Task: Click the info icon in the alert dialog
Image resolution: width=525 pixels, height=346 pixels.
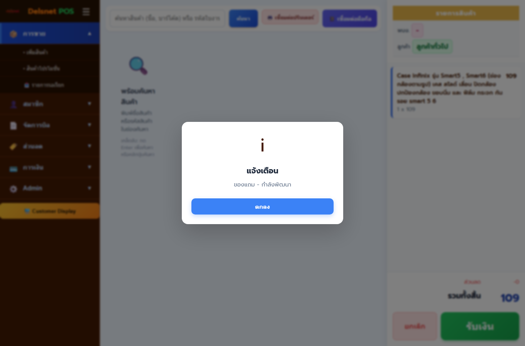Action: 262,146
